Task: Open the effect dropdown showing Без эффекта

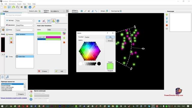Action: (x=58, y=11)
